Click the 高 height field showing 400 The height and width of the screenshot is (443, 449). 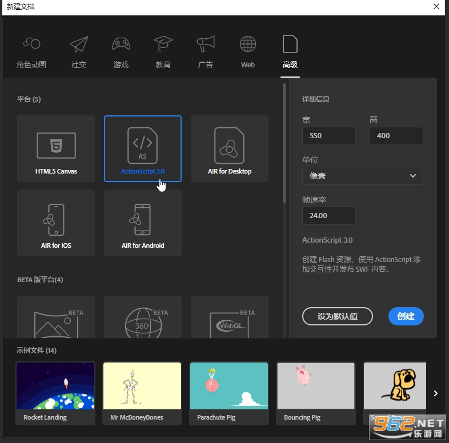(x=396, y=136)
